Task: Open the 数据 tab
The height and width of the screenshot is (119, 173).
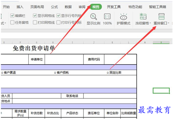Action: (x=68, y=7)
